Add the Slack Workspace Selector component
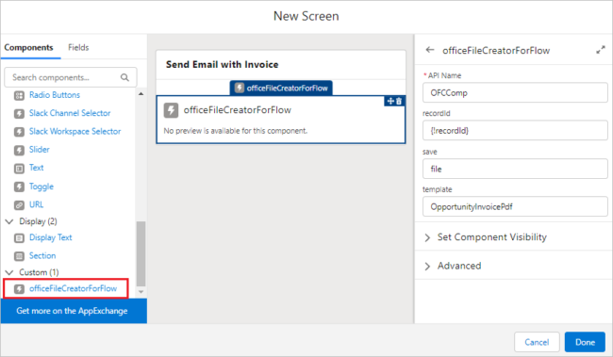This screenshot has width=613, height=357. click(x=75, y=132)
